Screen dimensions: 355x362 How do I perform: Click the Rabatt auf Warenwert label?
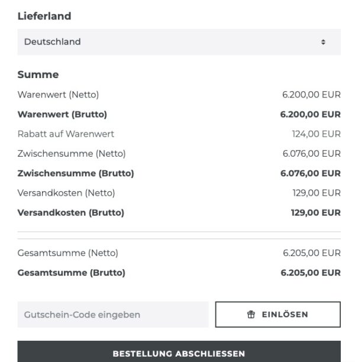pyautogui.click(x=66, y=134)
